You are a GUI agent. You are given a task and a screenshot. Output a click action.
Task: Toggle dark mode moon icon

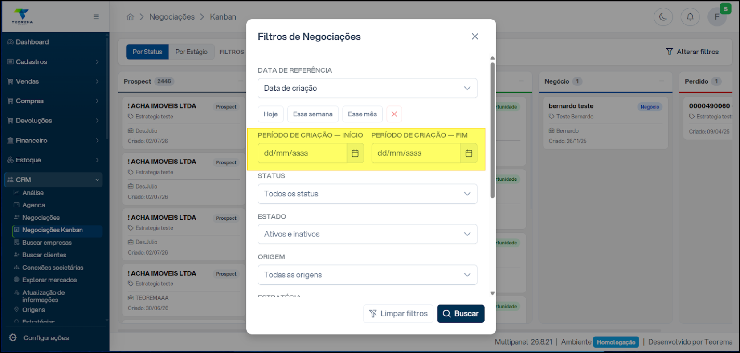point(663,17)
